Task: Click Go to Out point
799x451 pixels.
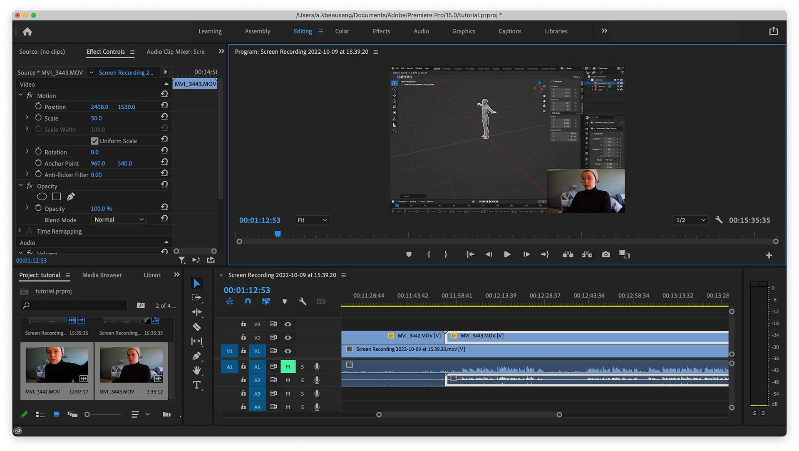Action: click(545, 254)
